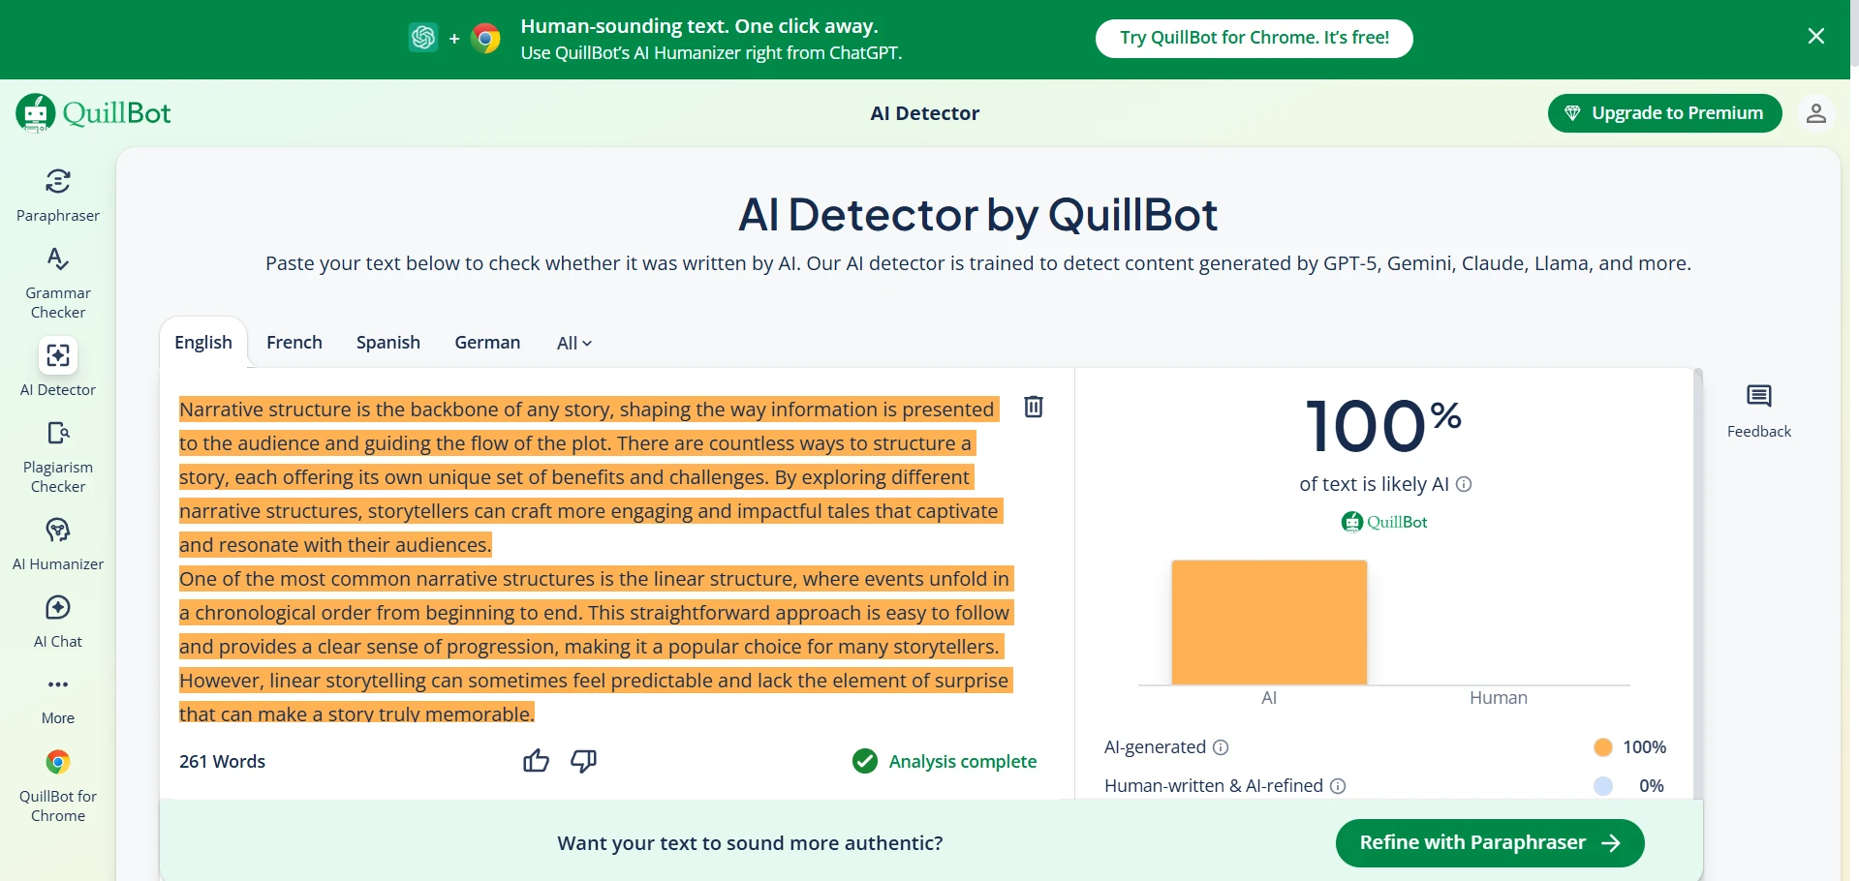Open the Paraphraser tool

[57, 192]
